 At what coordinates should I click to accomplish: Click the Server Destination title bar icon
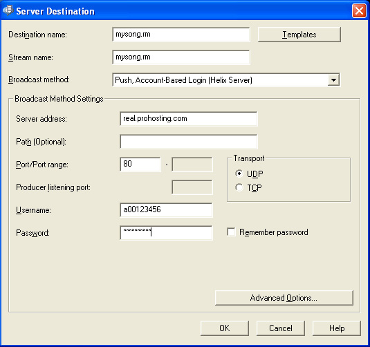tap(8, 10)
